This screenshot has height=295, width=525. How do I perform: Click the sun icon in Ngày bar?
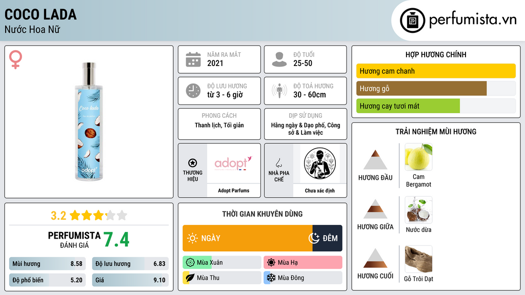(x=192, y=238)
